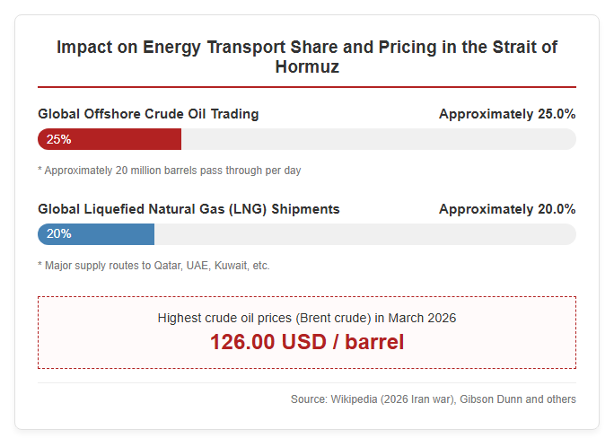Click the 20 million barrels per day footnote
Image resolution: width=614 pixels, height=447 pixels.
[x=169, y=171]
